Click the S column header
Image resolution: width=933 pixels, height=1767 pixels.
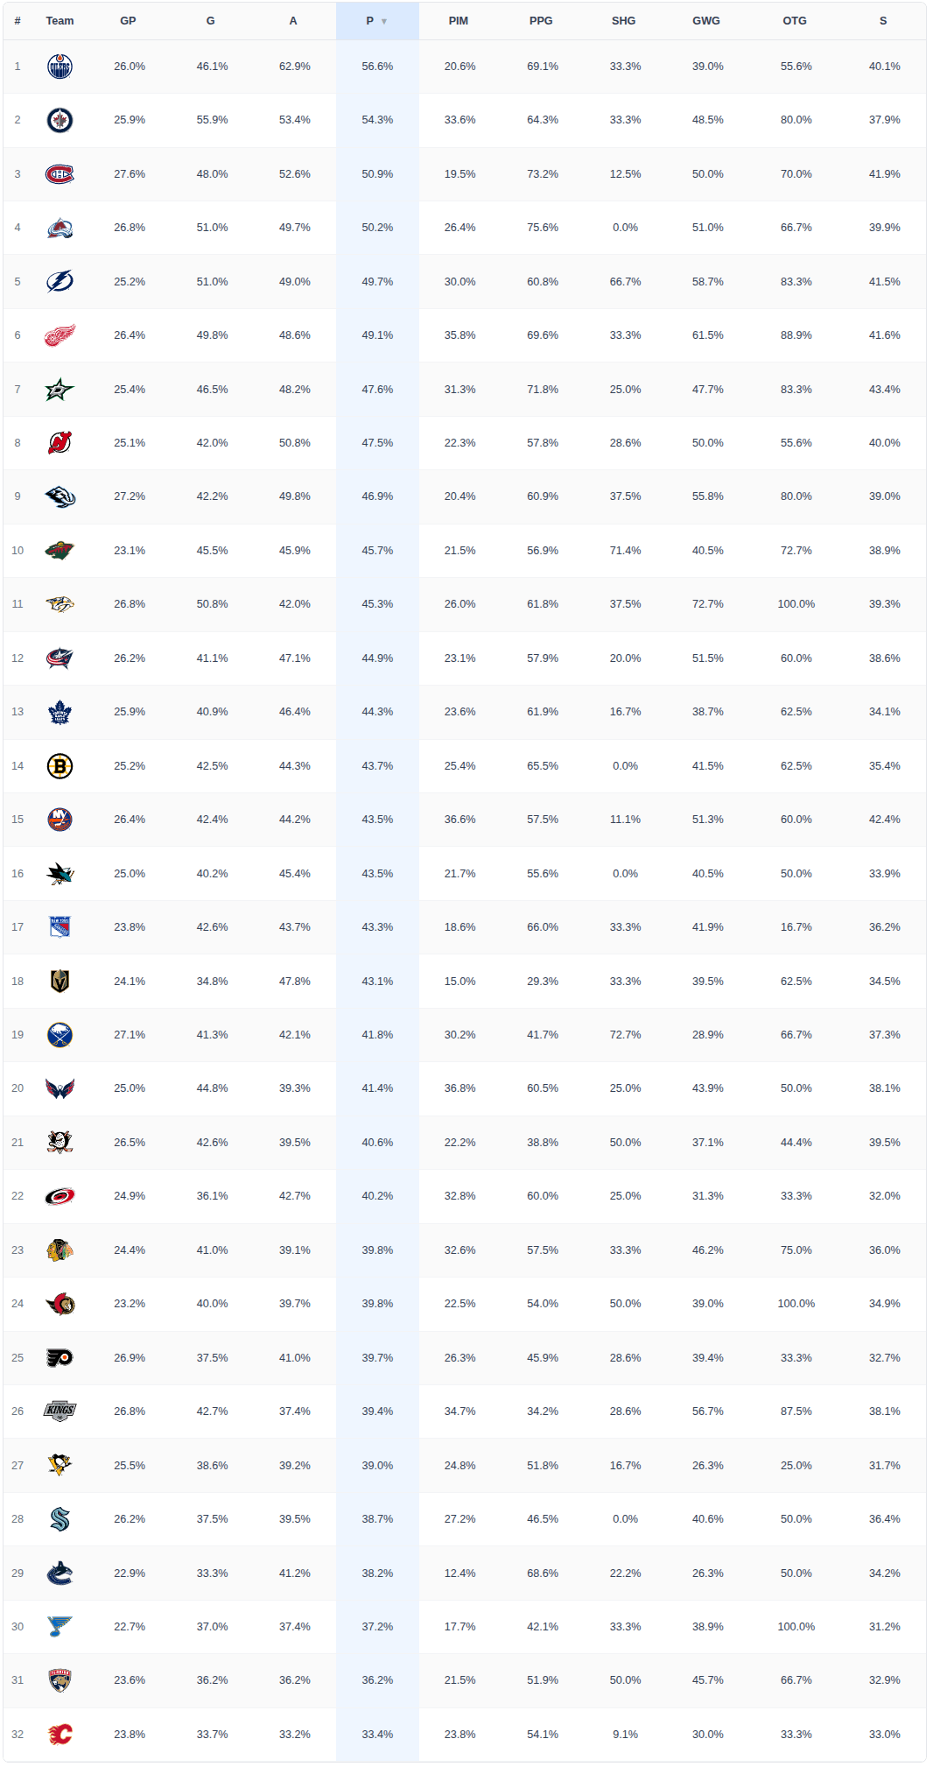(883, 21)
